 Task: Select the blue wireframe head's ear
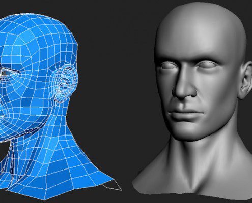66,84
